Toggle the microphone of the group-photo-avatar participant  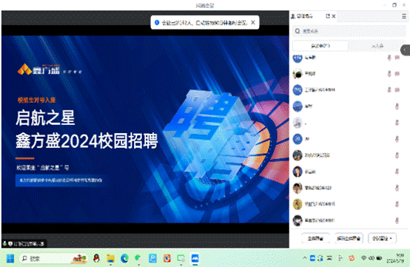(x=397, y=155)
